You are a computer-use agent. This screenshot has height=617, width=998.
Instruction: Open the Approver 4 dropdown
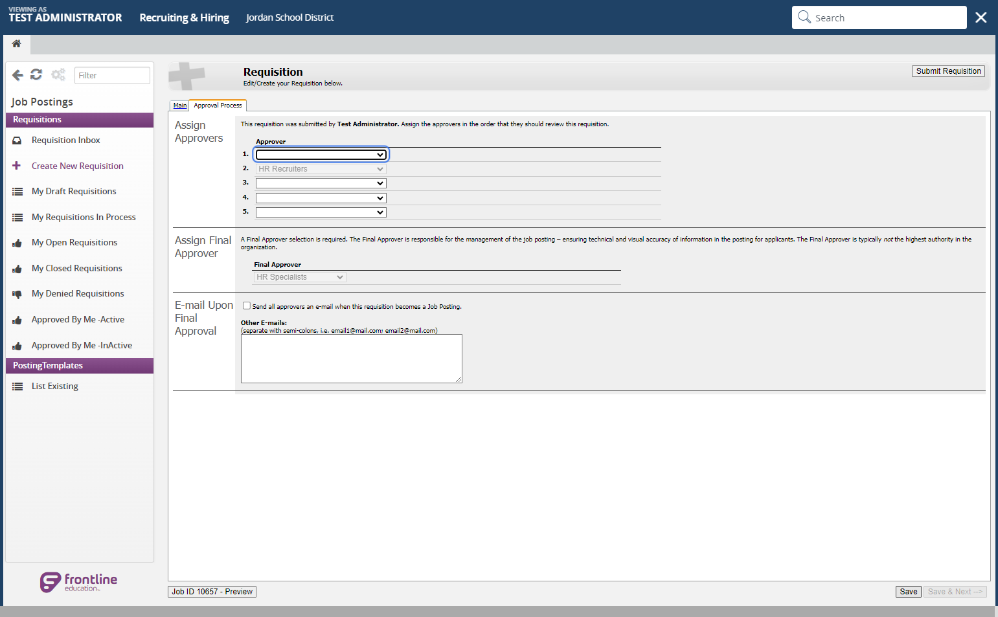[x=321, y=198]
